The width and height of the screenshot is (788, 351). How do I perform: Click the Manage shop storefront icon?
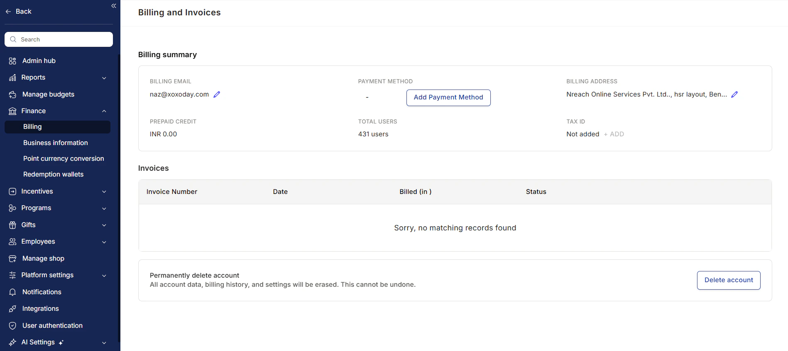(x=12, y=259)
